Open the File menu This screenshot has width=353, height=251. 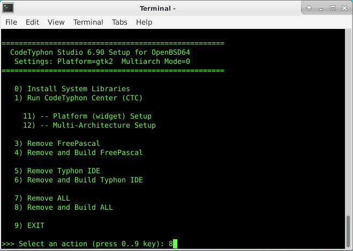point(11,22)
